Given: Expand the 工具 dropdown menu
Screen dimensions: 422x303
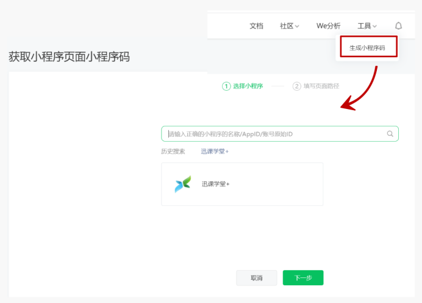Looking at the screenshot, I should 367,26.
